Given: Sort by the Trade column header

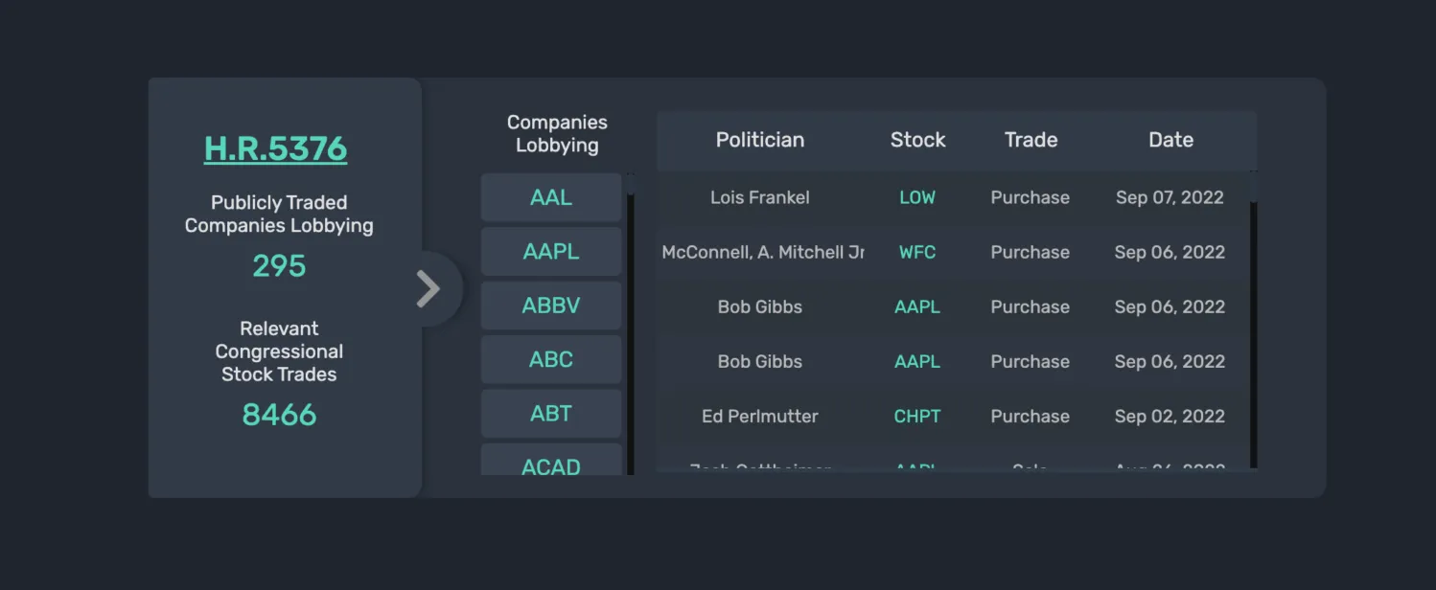Looking at the screenshot, I should click(1031, 140).
